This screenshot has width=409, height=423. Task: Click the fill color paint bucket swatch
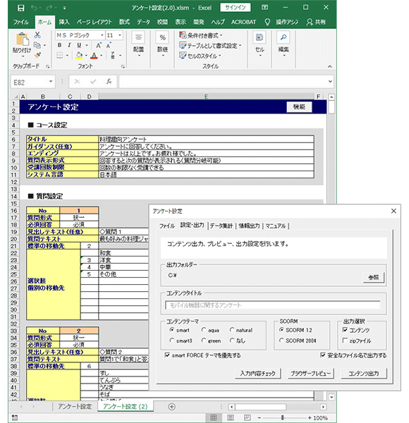click(x=79, y=56)
